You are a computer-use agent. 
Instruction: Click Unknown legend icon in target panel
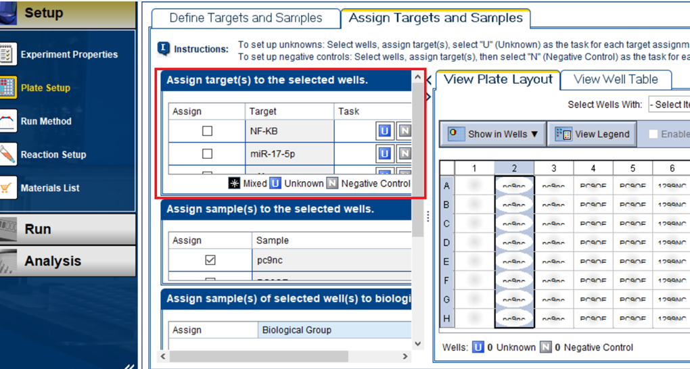[275, 183]
